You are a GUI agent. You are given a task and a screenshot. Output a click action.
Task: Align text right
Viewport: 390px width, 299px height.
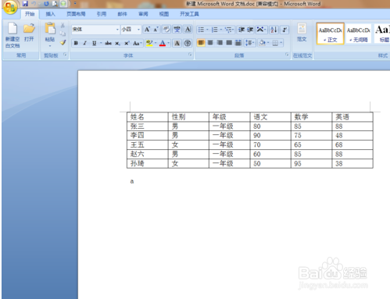[220, 43]
